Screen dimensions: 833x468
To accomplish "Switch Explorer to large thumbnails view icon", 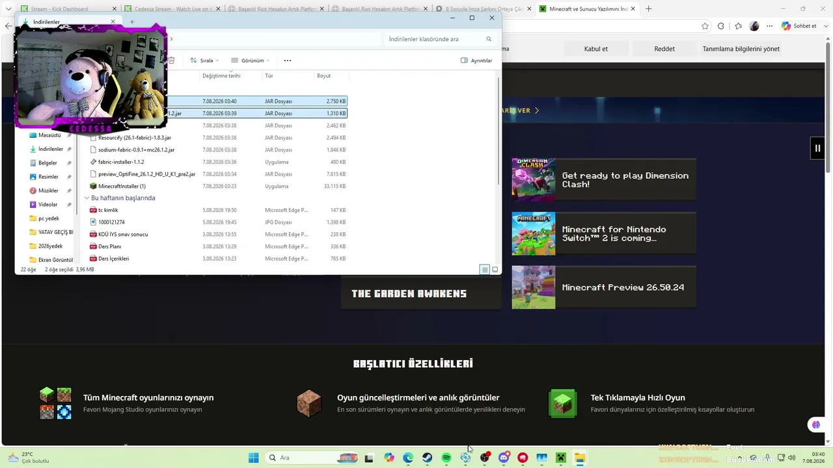I will (495, 269).
